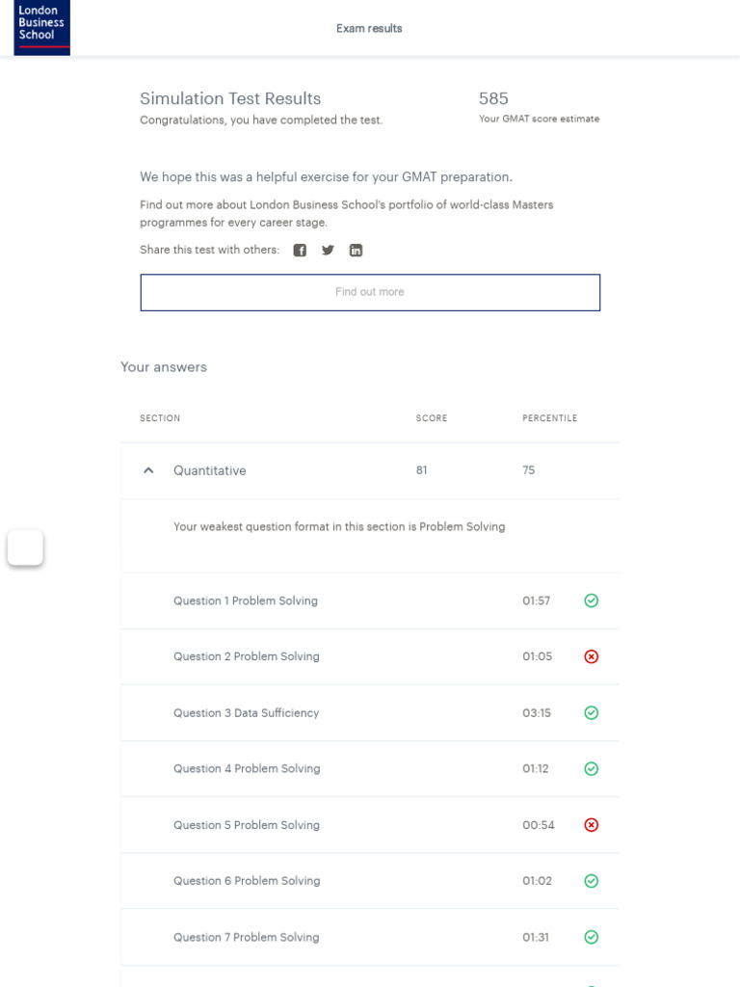Screen dimensions: 740x987
Task: Click the SCORE column header
Action: pos(432,418)
